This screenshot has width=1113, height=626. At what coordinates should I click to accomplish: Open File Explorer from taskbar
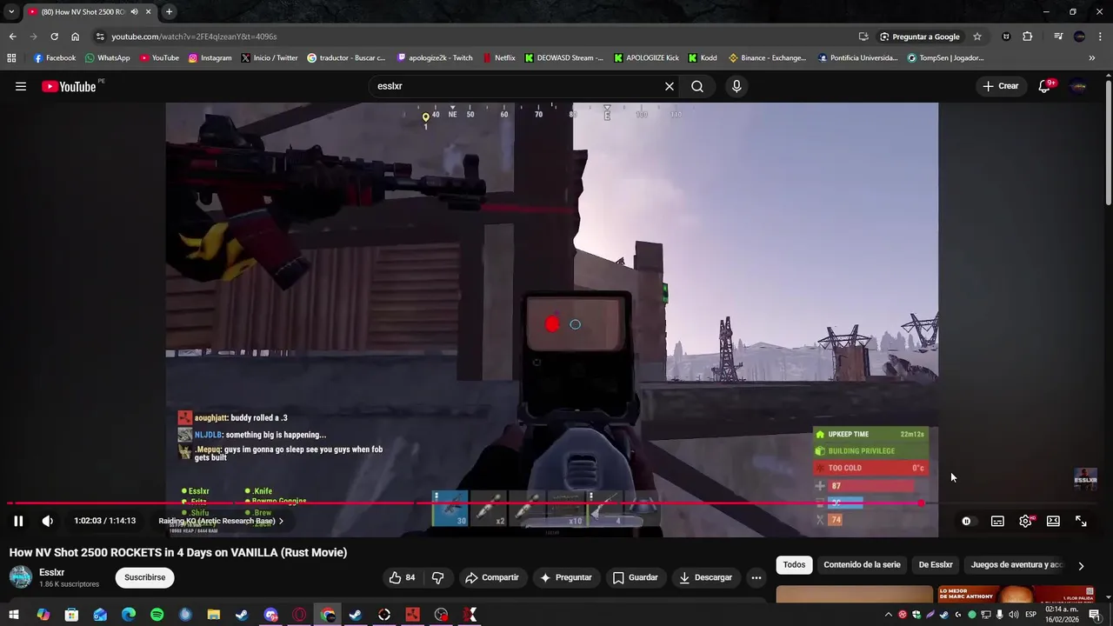pyautogui.click(x=214, y=615)
